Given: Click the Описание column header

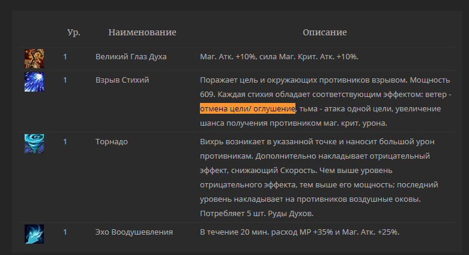Looking at the screenshot, I should pos(325,32).
